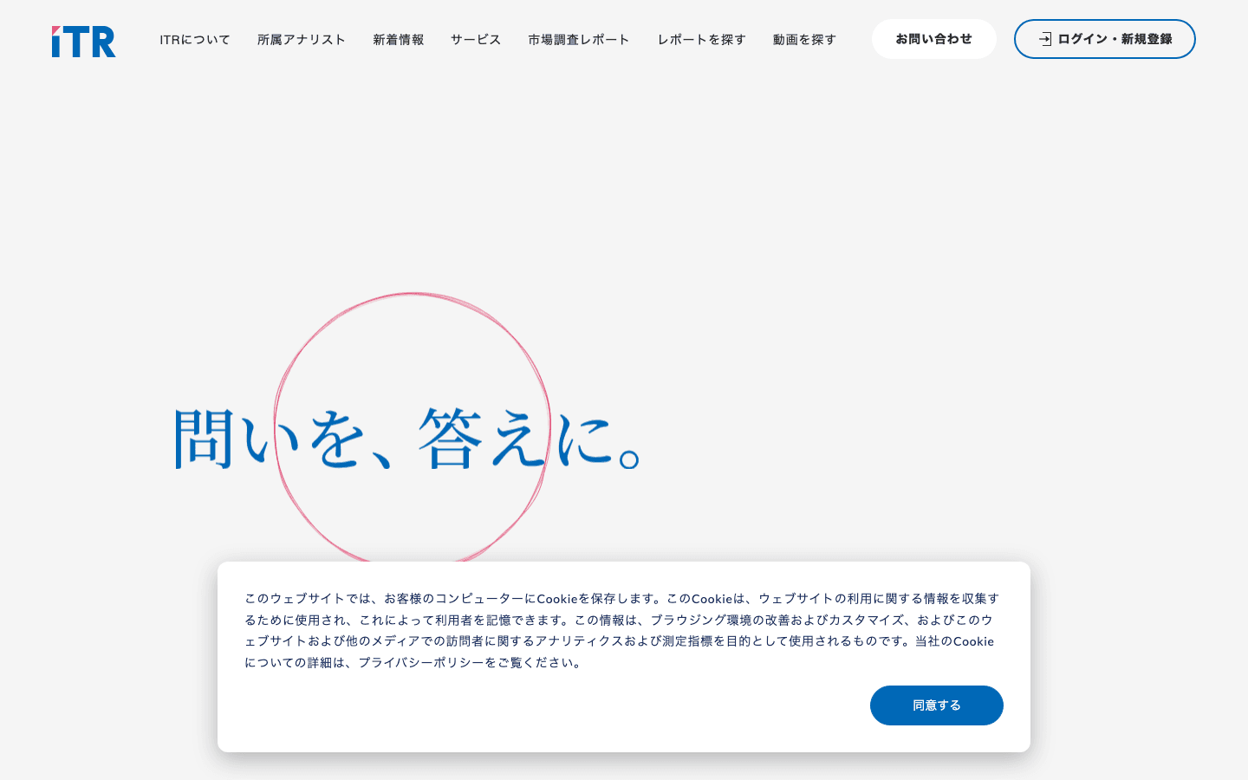Open 動画を探す navigation link
This screenshot has width=1248, height=780.
pos(804,39)
